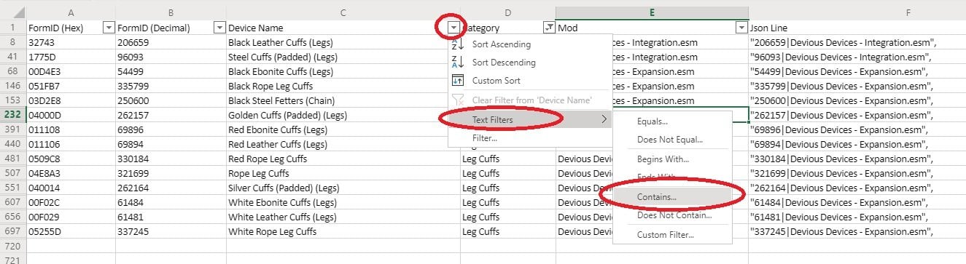Select 'Leg Cuffs' category in row 697
Viewport: 966px width, 264px height.
(x=508, y=232)
